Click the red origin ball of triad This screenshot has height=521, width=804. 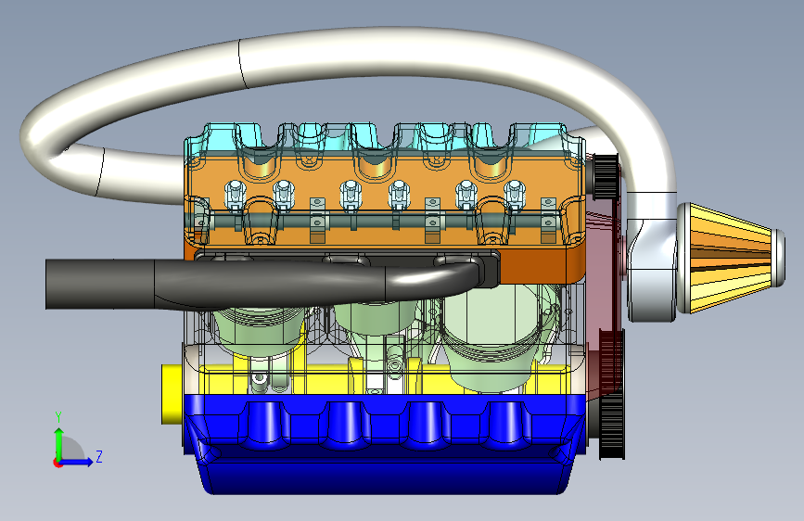pyautogui.click(x=57, y=463)
